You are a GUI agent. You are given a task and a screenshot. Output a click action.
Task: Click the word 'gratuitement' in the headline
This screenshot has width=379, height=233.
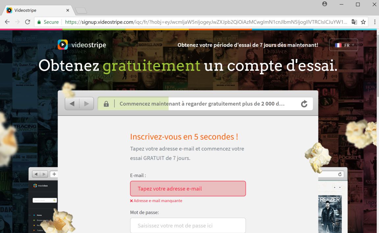[152, 66]
